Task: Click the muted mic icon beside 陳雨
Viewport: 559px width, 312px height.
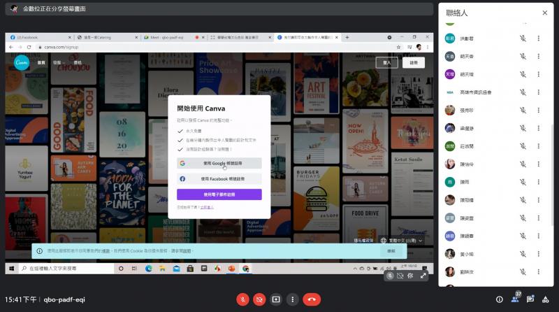Action: [x=523, y=182]
